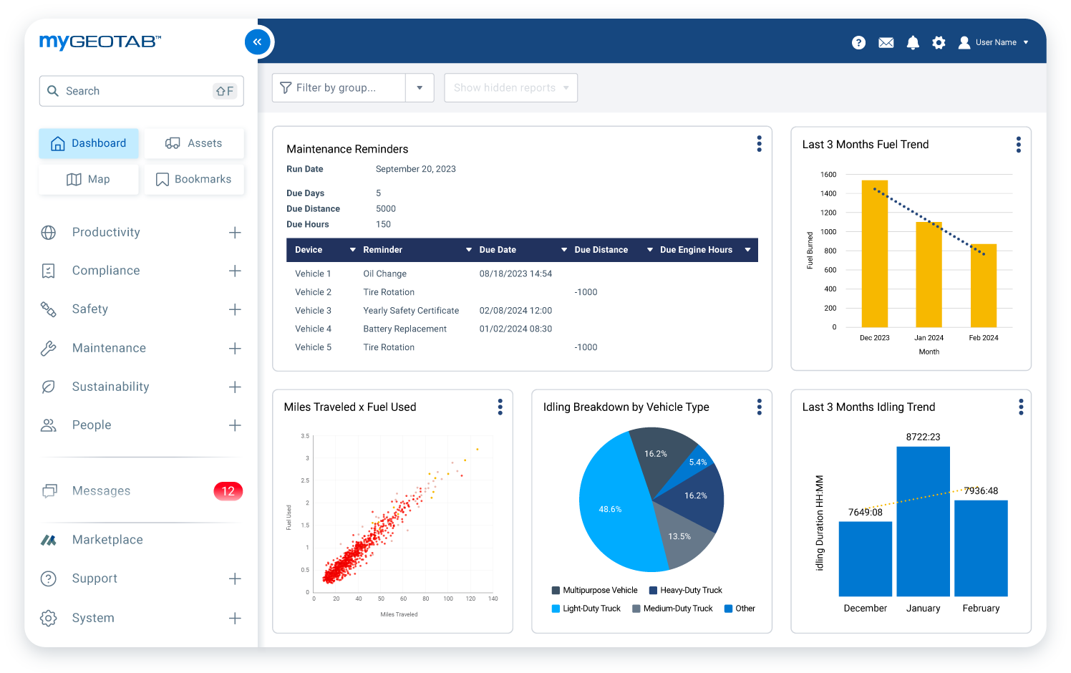Expand the Productivity section
1071x673 pixels.
[235, 233]
